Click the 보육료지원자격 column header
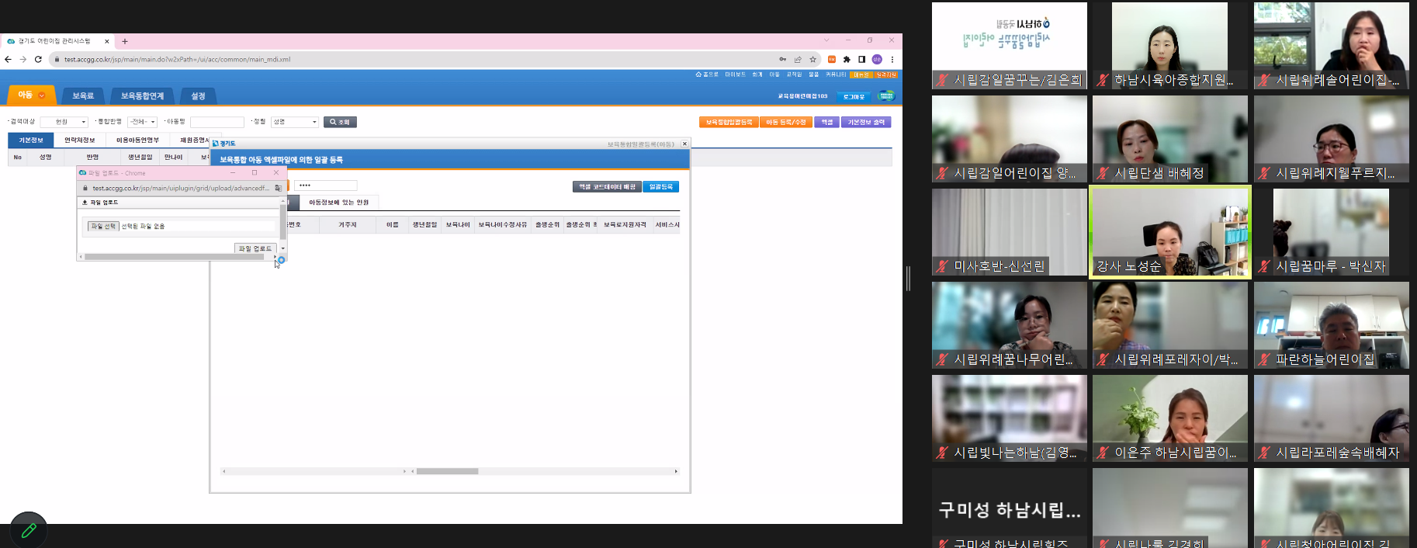The height and width of the screenshot is (548, 1417). (x=625, y=225)
